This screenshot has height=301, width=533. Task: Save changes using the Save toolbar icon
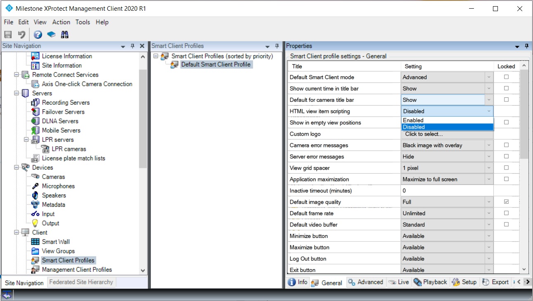(7, 35)
